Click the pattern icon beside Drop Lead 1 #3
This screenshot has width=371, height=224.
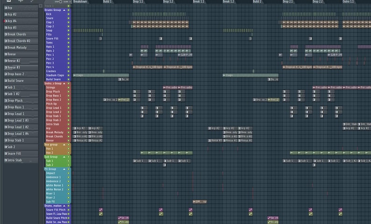click(6, 120)
